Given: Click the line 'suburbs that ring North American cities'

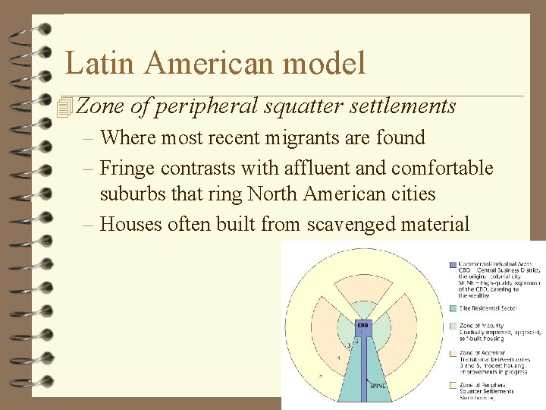Looking at the screenshot, I should 268,194.
